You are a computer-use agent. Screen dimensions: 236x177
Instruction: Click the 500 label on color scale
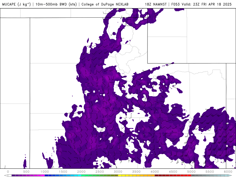[26, 172]
